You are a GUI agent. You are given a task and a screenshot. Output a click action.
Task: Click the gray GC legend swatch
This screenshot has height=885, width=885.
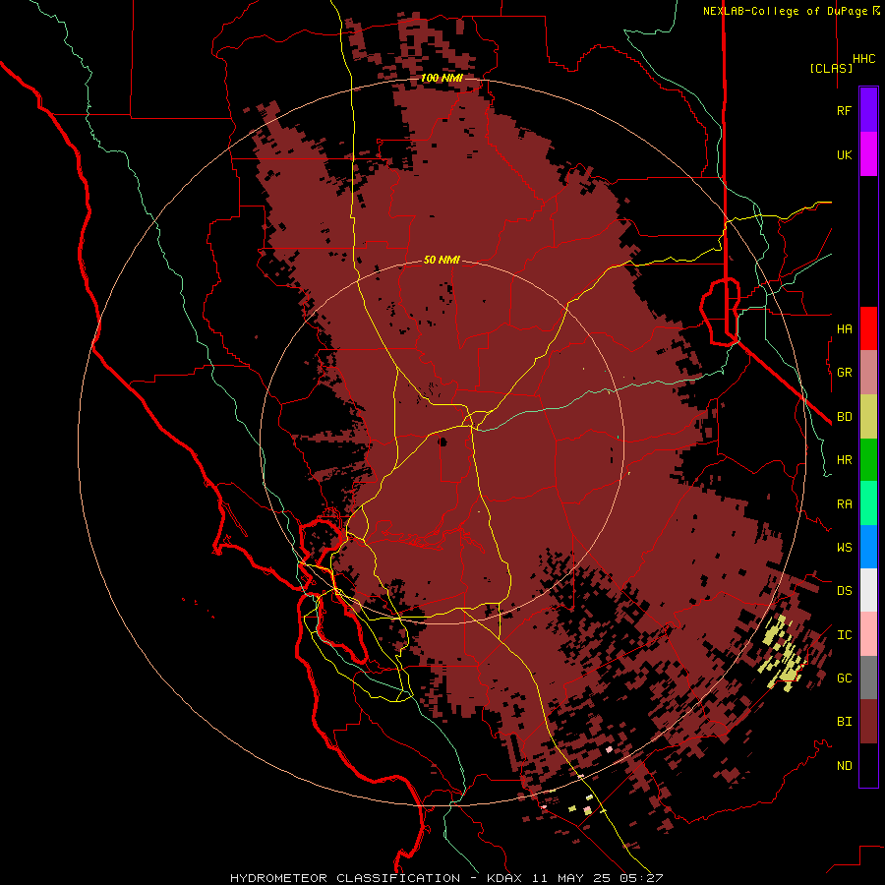pyautogui.click(x=868, y=678)
